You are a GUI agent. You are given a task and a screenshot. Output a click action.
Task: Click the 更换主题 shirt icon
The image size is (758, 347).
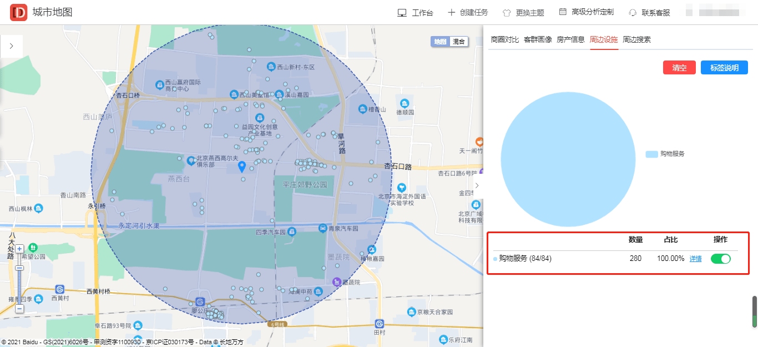pos(507,13)
